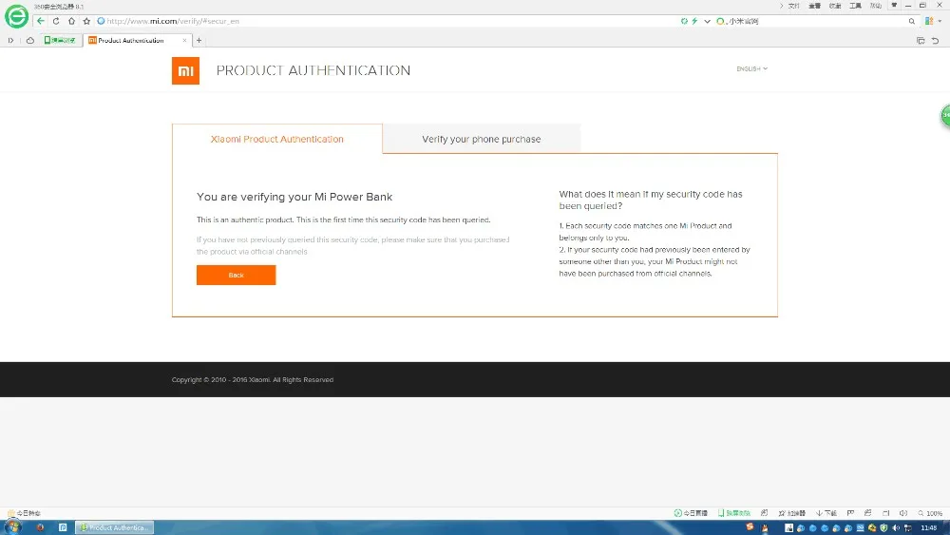The image size is (950, 535).
Task: Click 今日直播 in status bar
Action: (691, 513)
